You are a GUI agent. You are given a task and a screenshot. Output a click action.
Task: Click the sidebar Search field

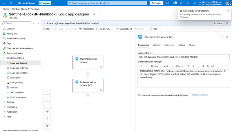pos(17,23)
